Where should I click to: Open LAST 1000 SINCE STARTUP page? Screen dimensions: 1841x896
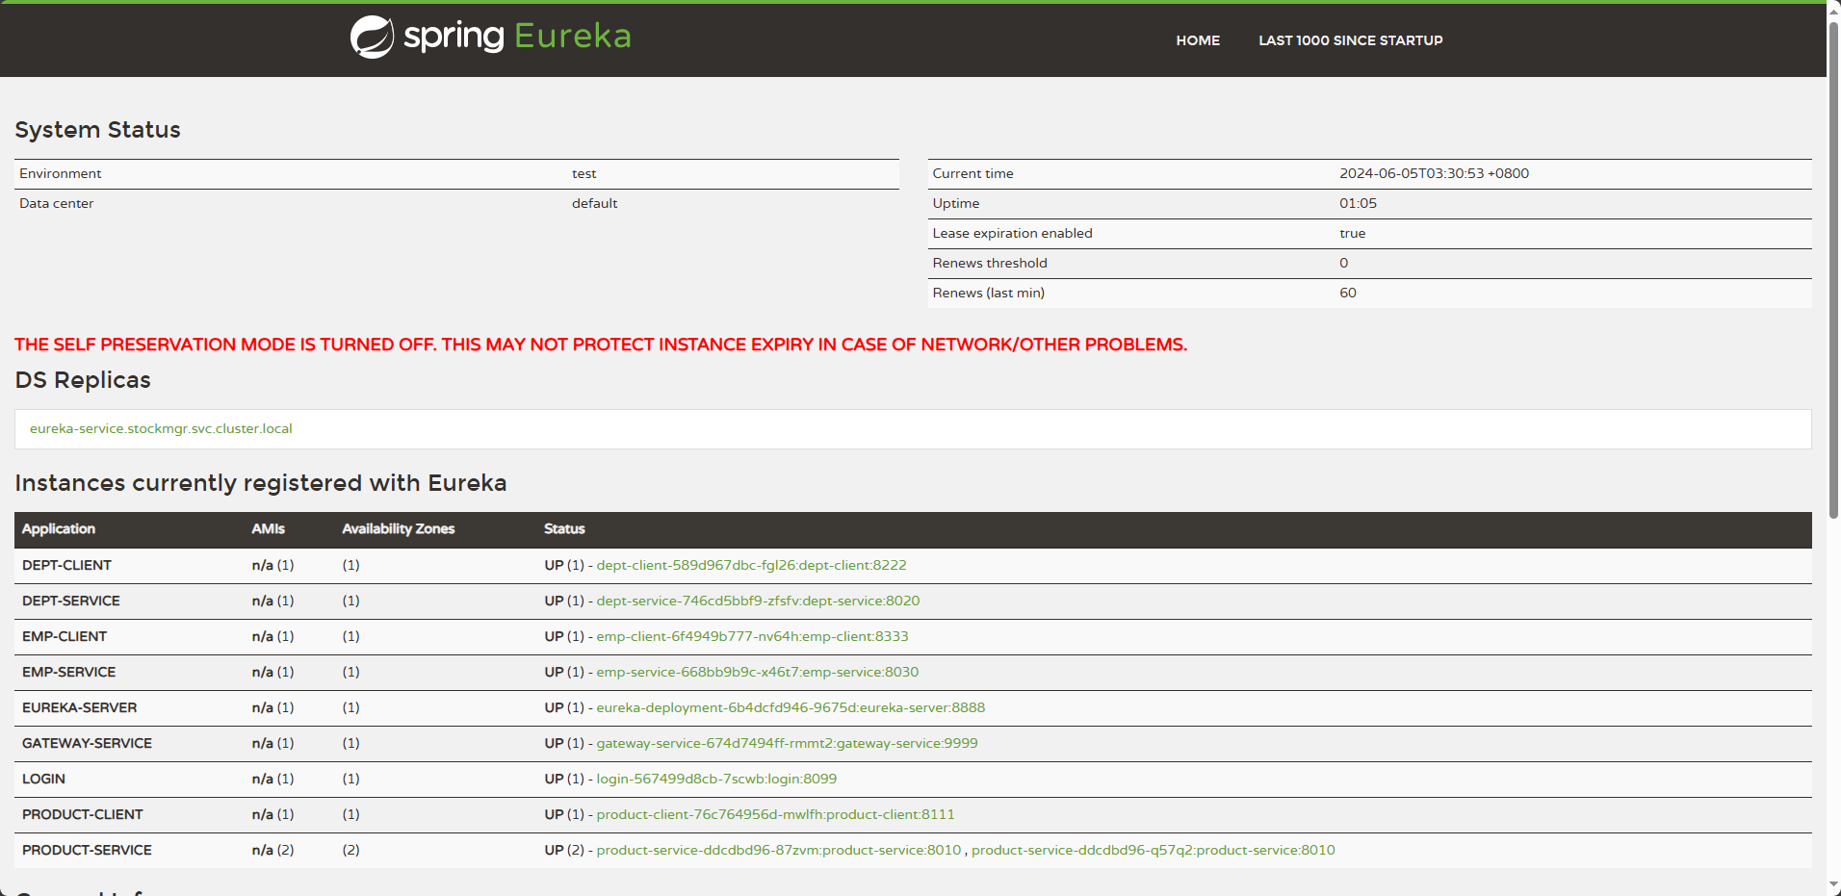coord(1350,40)
